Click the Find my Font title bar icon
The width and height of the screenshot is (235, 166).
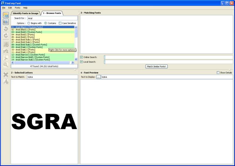pyautogui.click(x=3, y=3)
